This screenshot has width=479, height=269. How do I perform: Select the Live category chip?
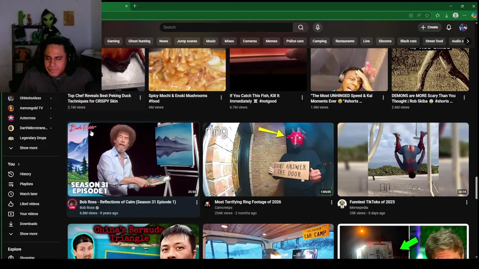click(x=366, y=41)
